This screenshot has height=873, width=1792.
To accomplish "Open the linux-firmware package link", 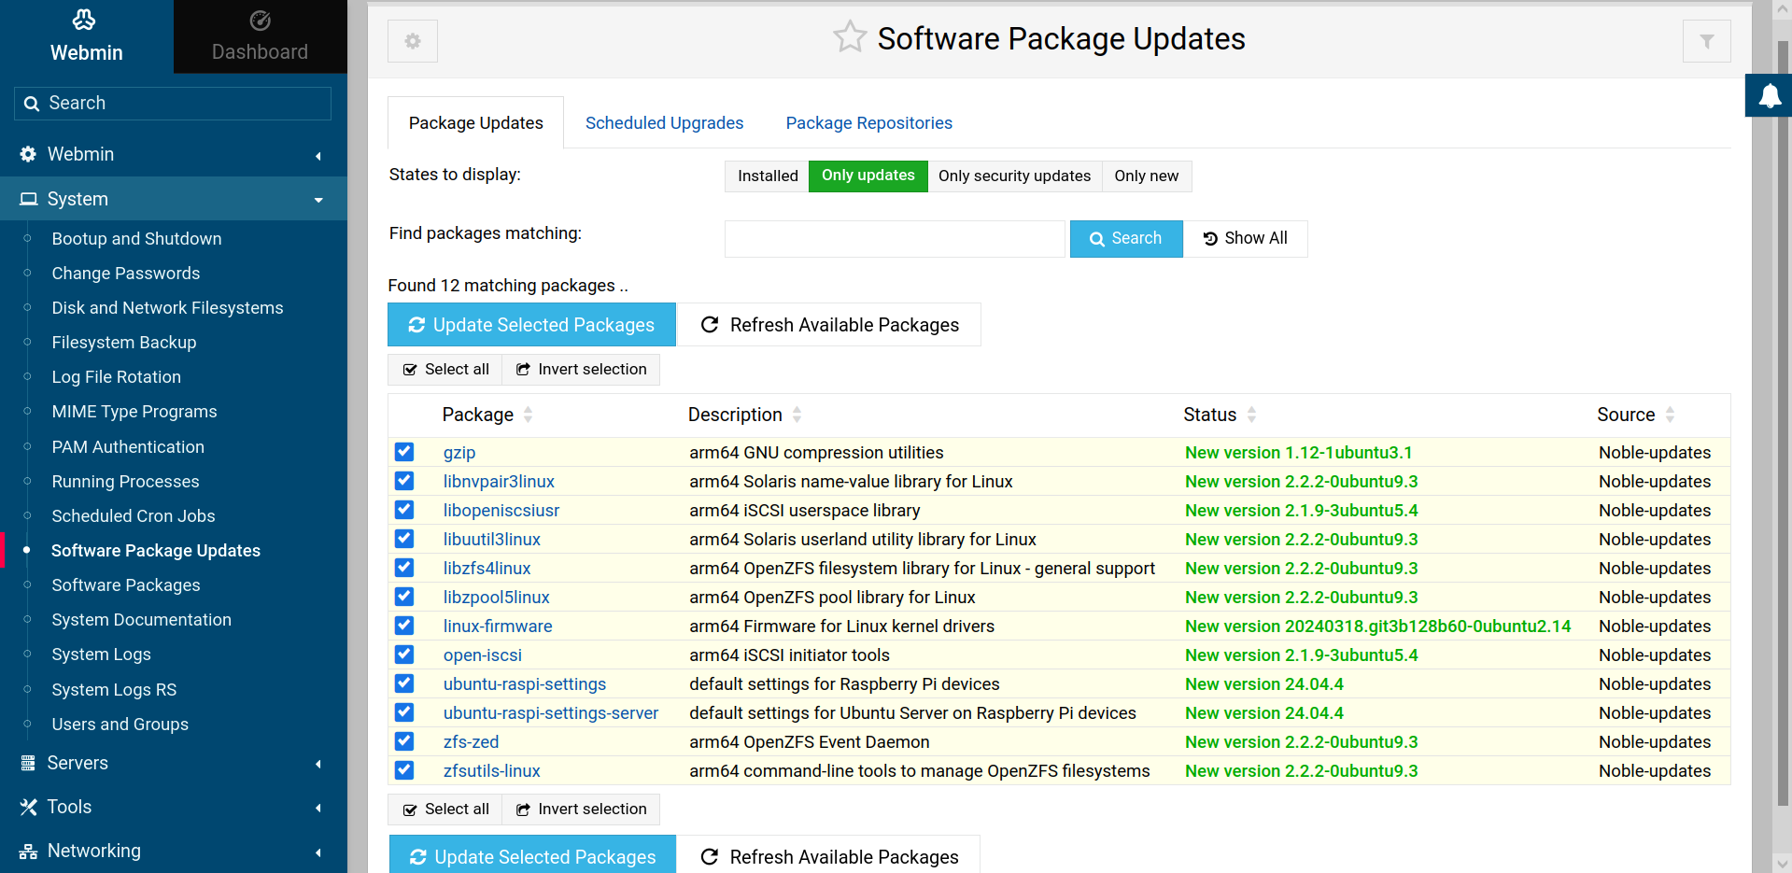I will (498, 627).
